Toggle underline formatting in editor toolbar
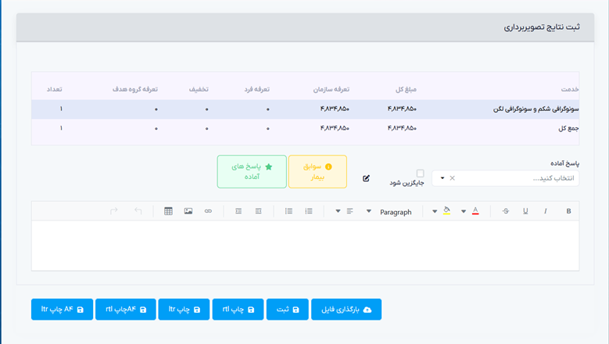 pyautogui.click(x=525, y=211)
